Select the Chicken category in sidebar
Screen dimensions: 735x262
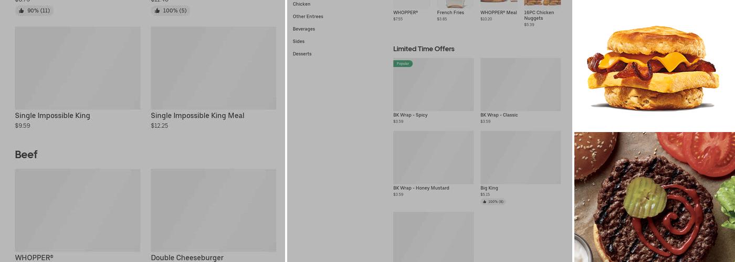301,4
